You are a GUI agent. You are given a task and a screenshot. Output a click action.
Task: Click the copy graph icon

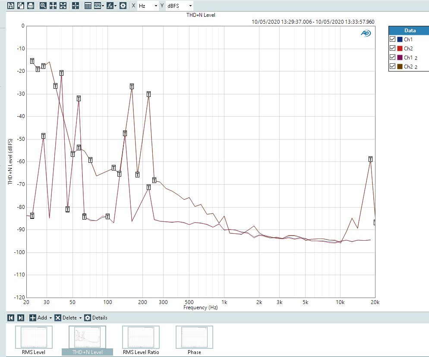click(x=21, y=6)
